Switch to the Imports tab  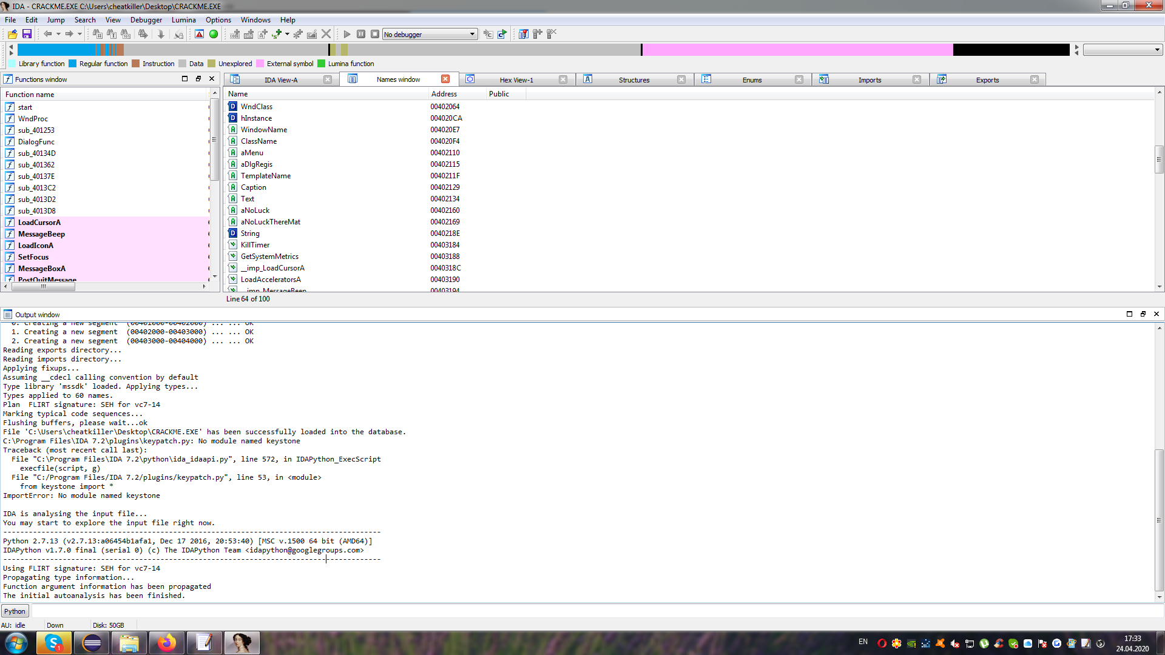(869, 79)
